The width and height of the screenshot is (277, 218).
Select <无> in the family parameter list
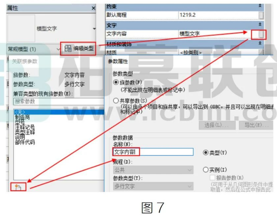(x=59, y=112)
